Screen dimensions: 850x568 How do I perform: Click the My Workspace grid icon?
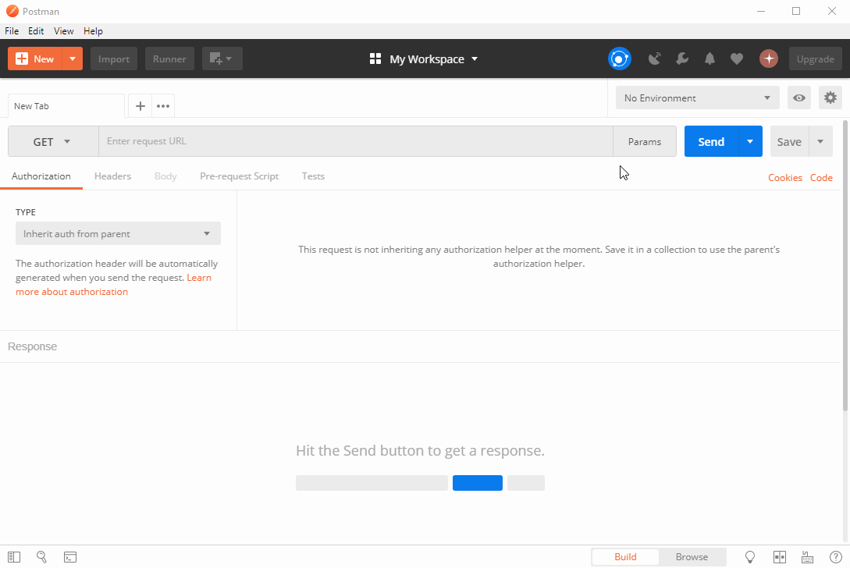pos(375,59)
